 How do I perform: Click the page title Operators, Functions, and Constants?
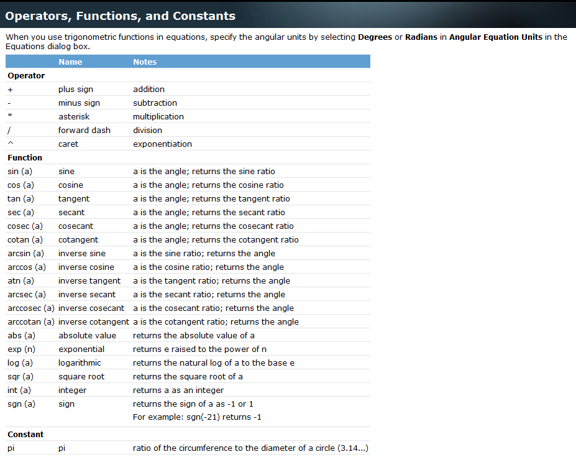click(120, 16)
